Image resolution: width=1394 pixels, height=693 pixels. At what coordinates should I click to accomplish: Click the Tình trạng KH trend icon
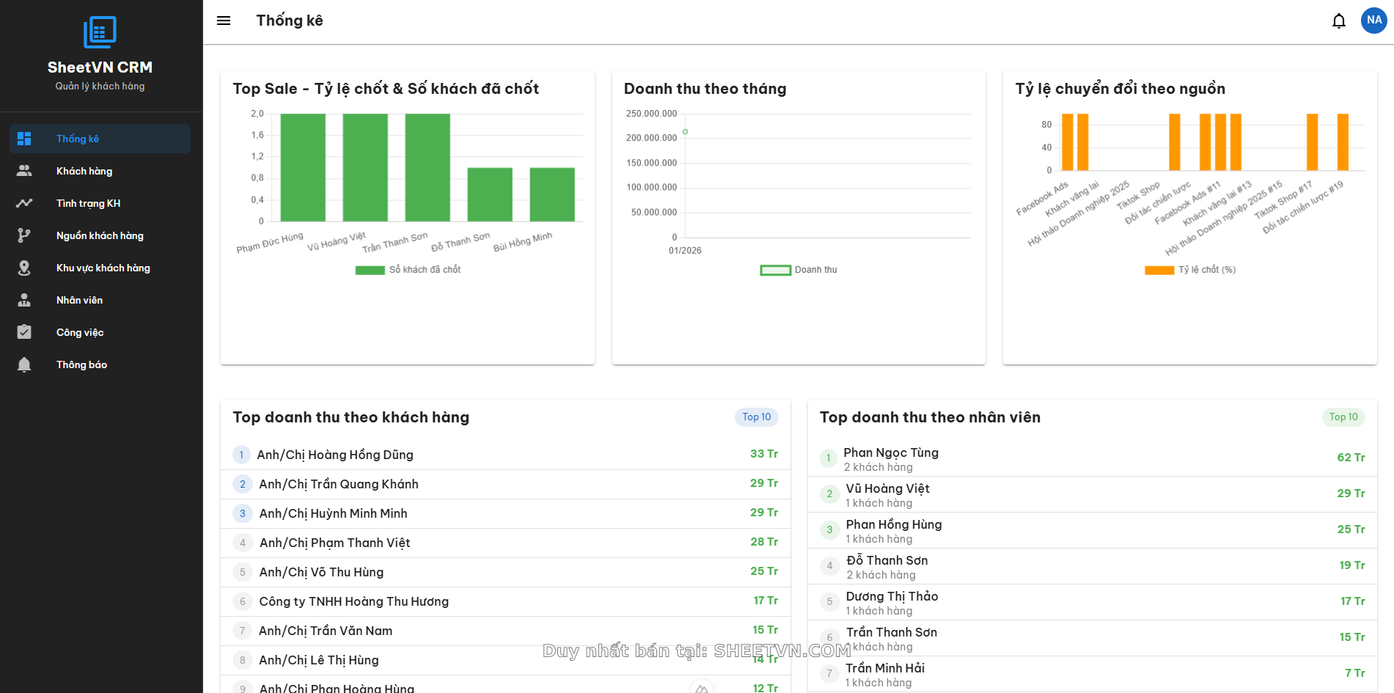click(x=24, y=203)
